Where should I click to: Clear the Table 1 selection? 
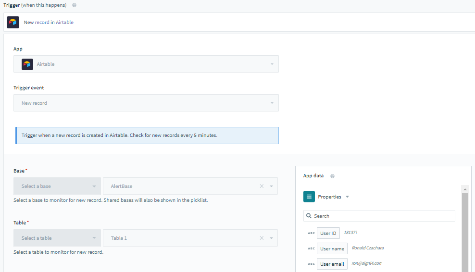pos(262,238)
